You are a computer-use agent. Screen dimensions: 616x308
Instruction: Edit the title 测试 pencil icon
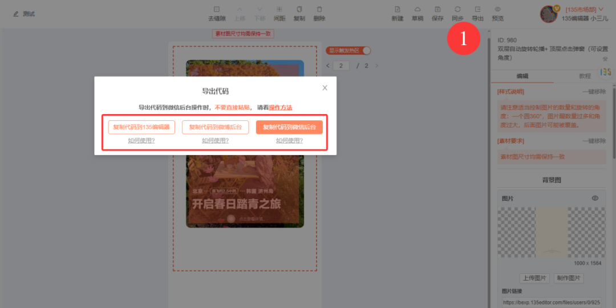coord(16,14)
